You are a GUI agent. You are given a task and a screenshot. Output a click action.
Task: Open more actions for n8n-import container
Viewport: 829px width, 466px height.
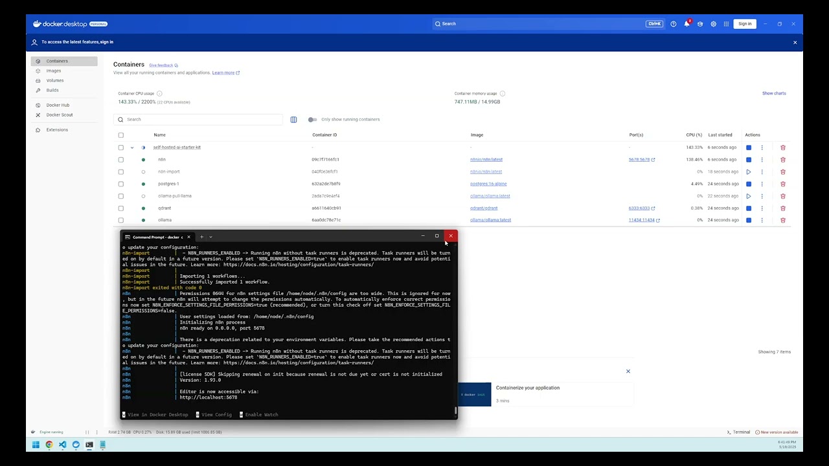click(762, 172)
